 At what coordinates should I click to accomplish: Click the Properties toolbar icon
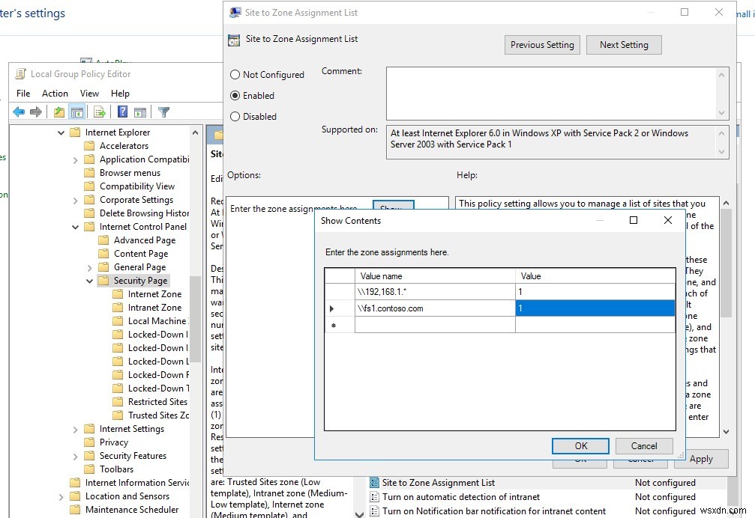coord(140,111)
